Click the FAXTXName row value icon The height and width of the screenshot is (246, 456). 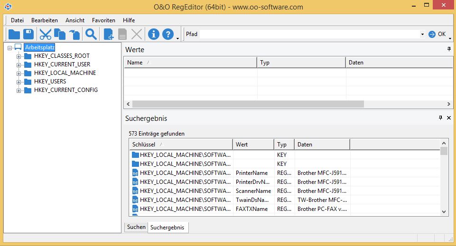(x=135, y=209)
